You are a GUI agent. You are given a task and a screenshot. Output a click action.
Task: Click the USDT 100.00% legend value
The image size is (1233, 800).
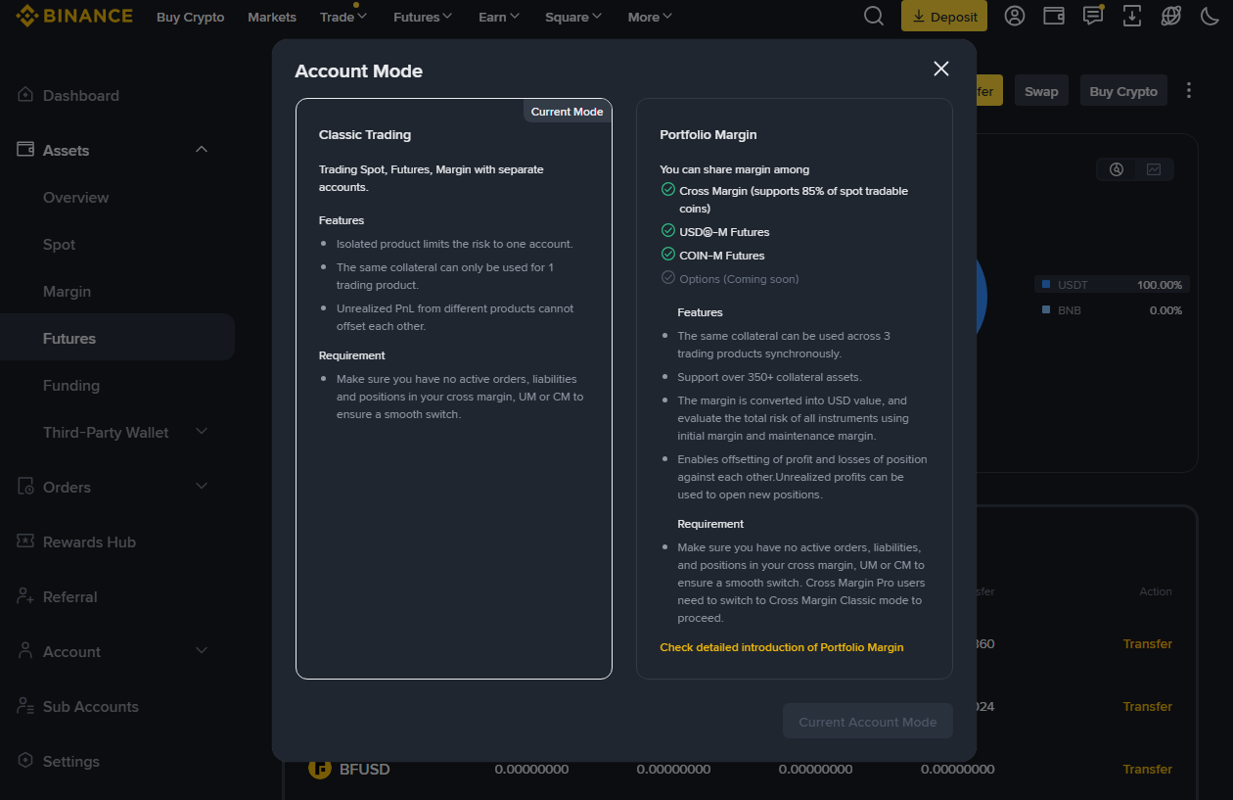(1160, 285)
